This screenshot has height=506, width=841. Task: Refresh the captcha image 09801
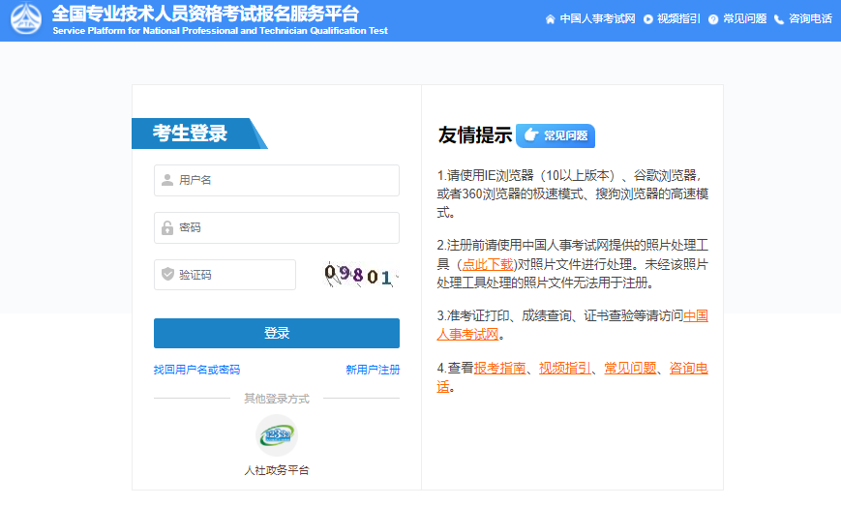tap(360, 276)
